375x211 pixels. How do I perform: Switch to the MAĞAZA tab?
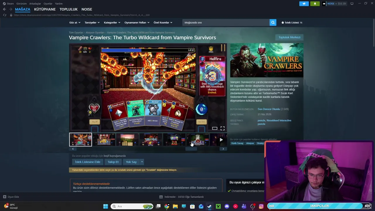pyautogui.click(x=23, y=9)
